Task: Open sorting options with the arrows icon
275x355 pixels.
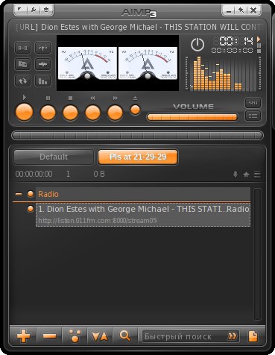Action: [x=100, y=336]
